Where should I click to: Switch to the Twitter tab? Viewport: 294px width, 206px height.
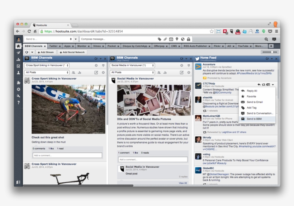pyautogui.click(x=53, y=46)
